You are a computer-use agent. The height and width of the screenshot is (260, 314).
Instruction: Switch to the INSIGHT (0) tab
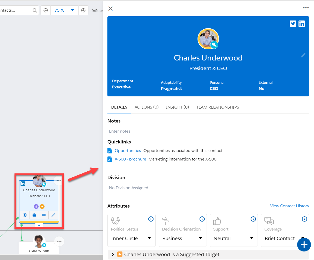point(178,107)
